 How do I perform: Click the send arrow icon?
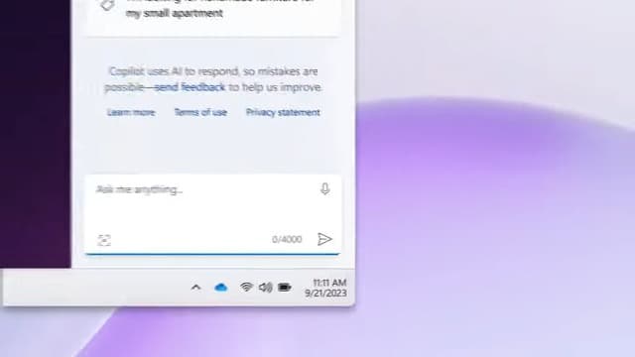[324, 239]
